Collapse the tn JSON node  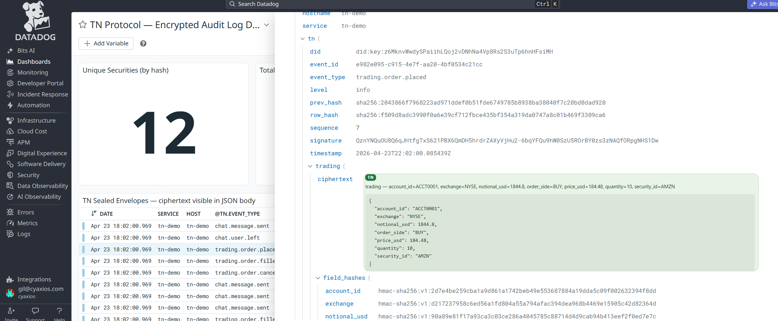coord(303,39)
